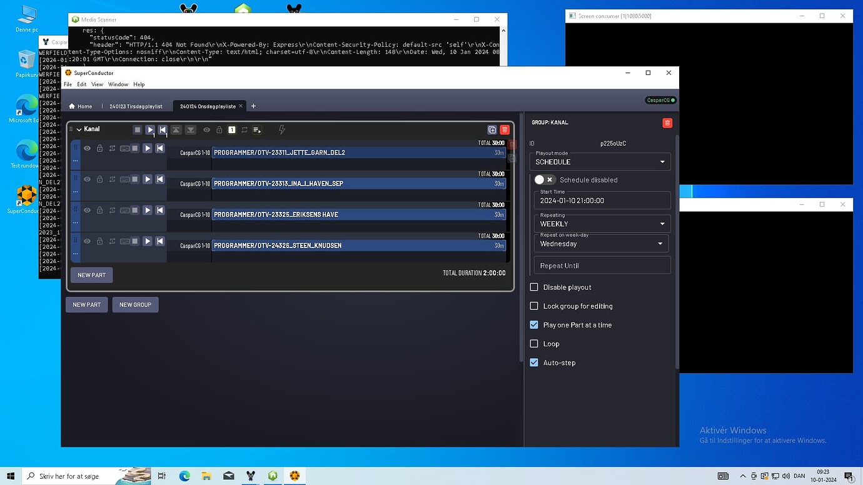The image size is (863, 485).
Task: Switch to 240123 Tirsdag playlist tab
Action: (136, 106)
